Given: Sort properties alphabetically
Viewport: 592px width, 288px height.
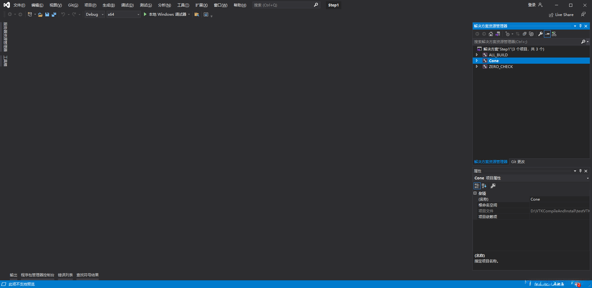Looking at the screenshot, I should click(484, 186).
